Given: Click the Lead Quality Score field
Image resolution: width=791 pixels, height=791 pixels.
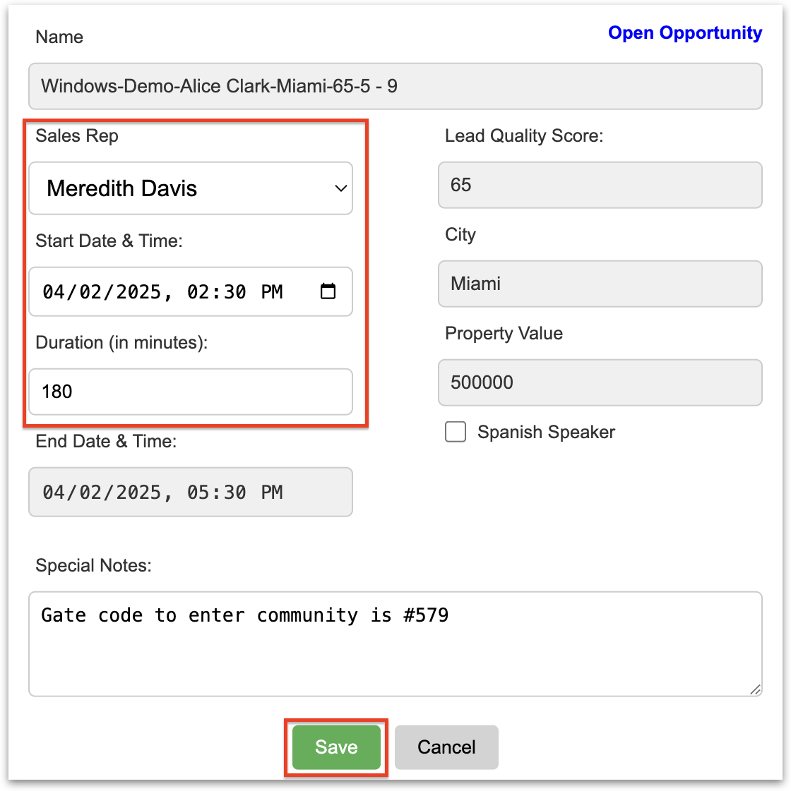Looking at the screenshot, I should 600,185.
